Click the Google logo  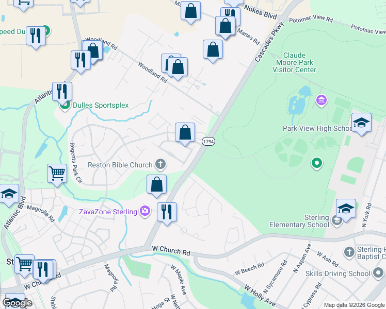[x=17, y=303]
